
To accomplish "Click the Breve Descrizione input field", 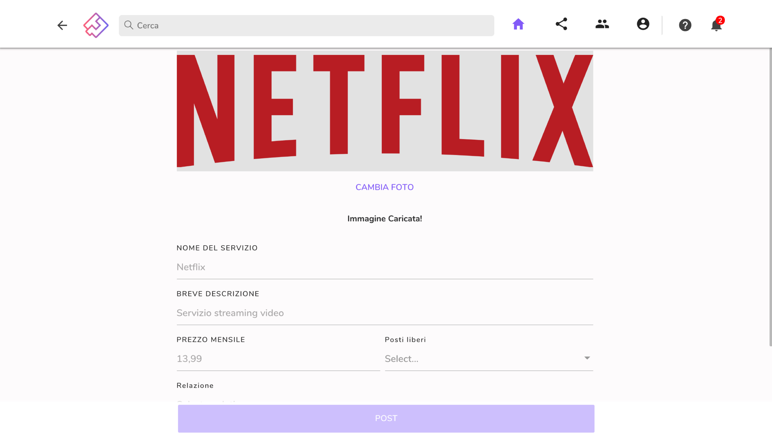I will 385,313.
